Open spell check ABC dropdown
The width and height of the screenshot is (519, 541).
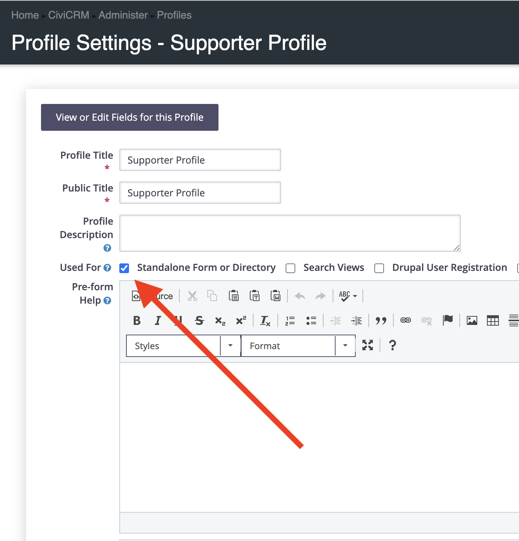coord(348,296)
